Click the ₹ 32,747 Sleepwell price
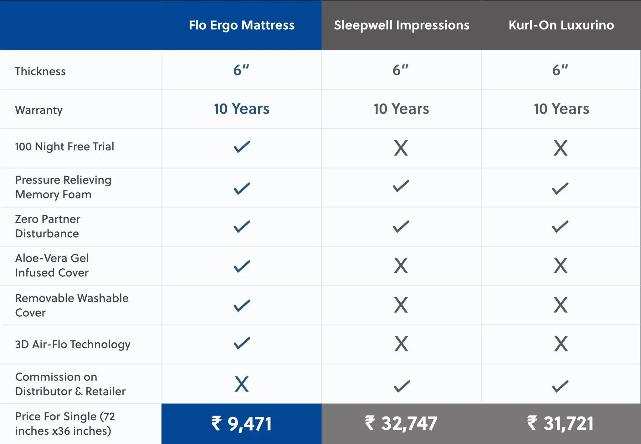641x444 pixels. (x=401, y=423)
